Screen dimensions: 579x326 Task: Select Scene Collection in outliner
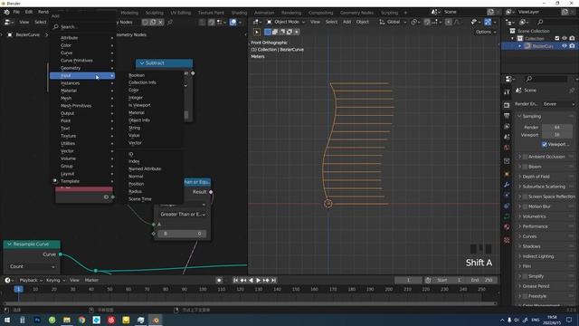pos(533,31)
